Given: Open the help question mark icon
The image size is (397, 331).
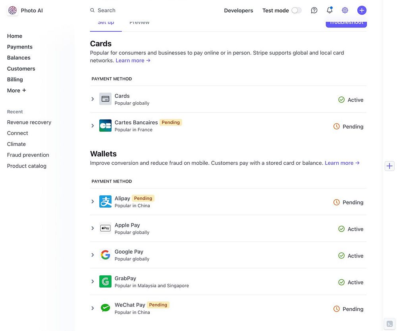Looking at the screenshot, I should click(314, 10).
